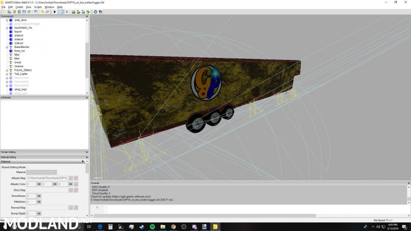The width and height of the screenshot is (411, 231).
Task: Click the Open file toolbar icon
Action: (9, 12)
